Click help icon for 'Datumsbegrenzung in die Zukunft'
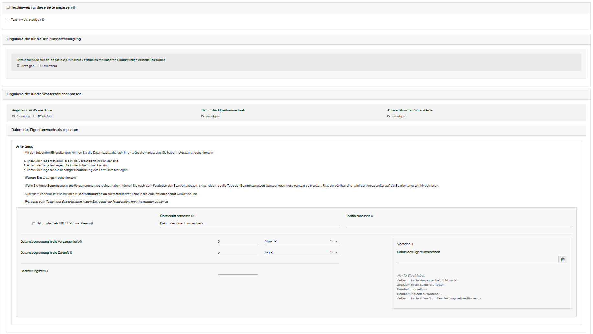This screenshot has height=334, width=593. pyautogui.click(x=71, y=253)
